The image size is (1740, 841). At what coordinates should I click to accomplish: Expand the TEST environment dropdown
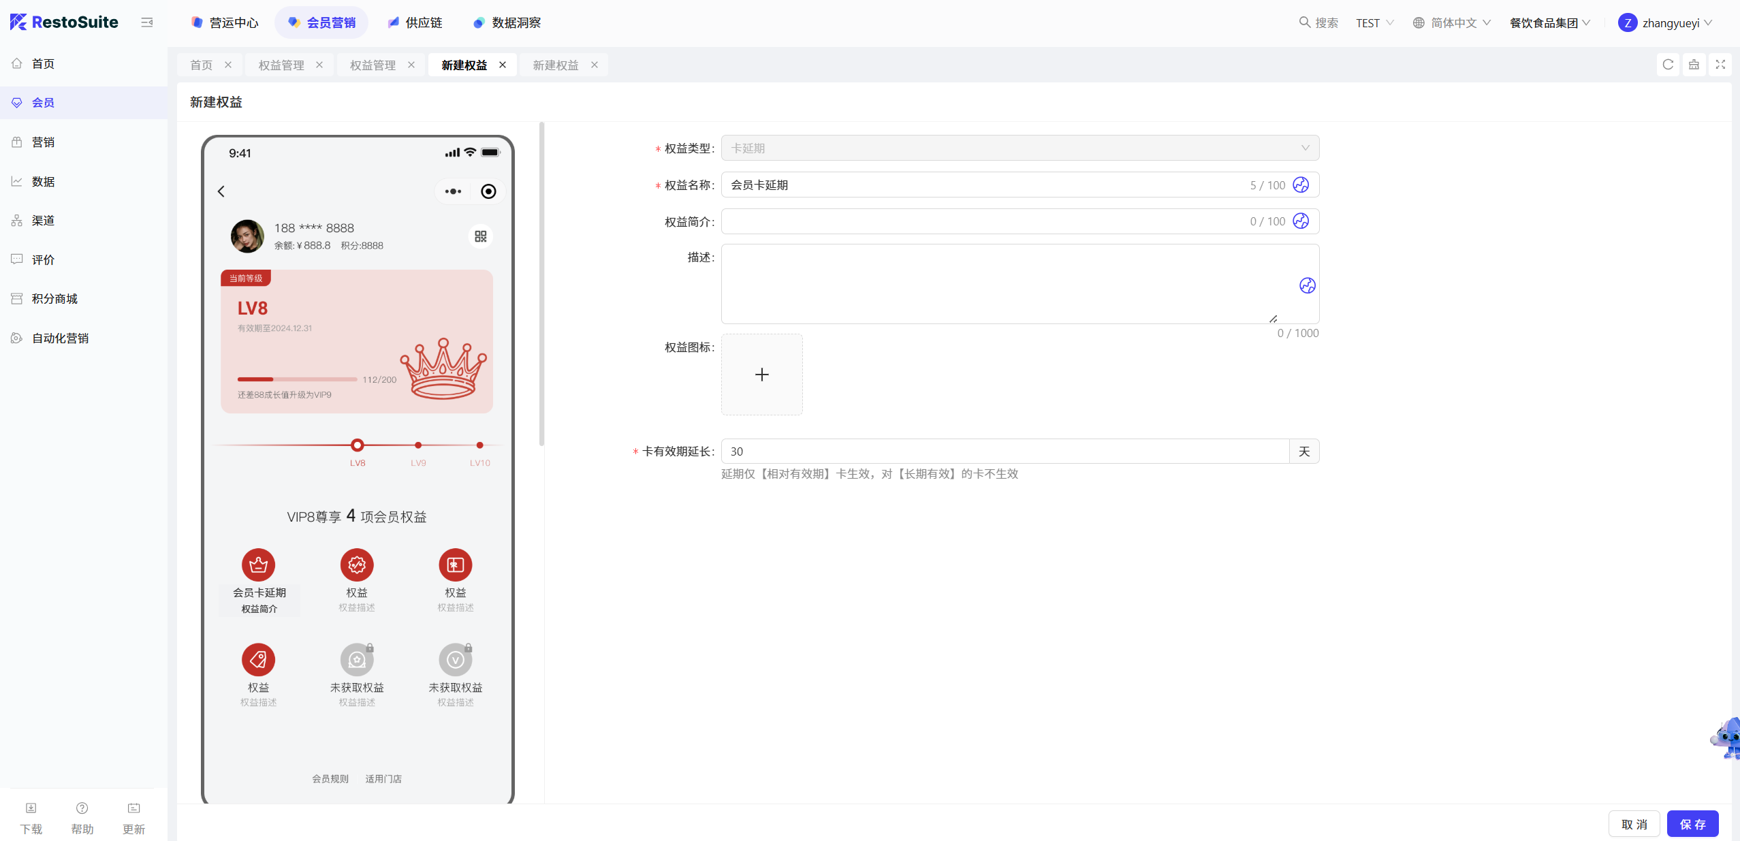1374,22
